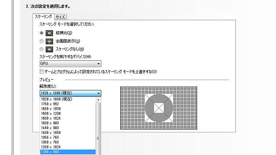The image size is (276, 155).
Task: Collapse the resolution dropdown showing 1920 x 1080
Action: click(x=70, y=93)
